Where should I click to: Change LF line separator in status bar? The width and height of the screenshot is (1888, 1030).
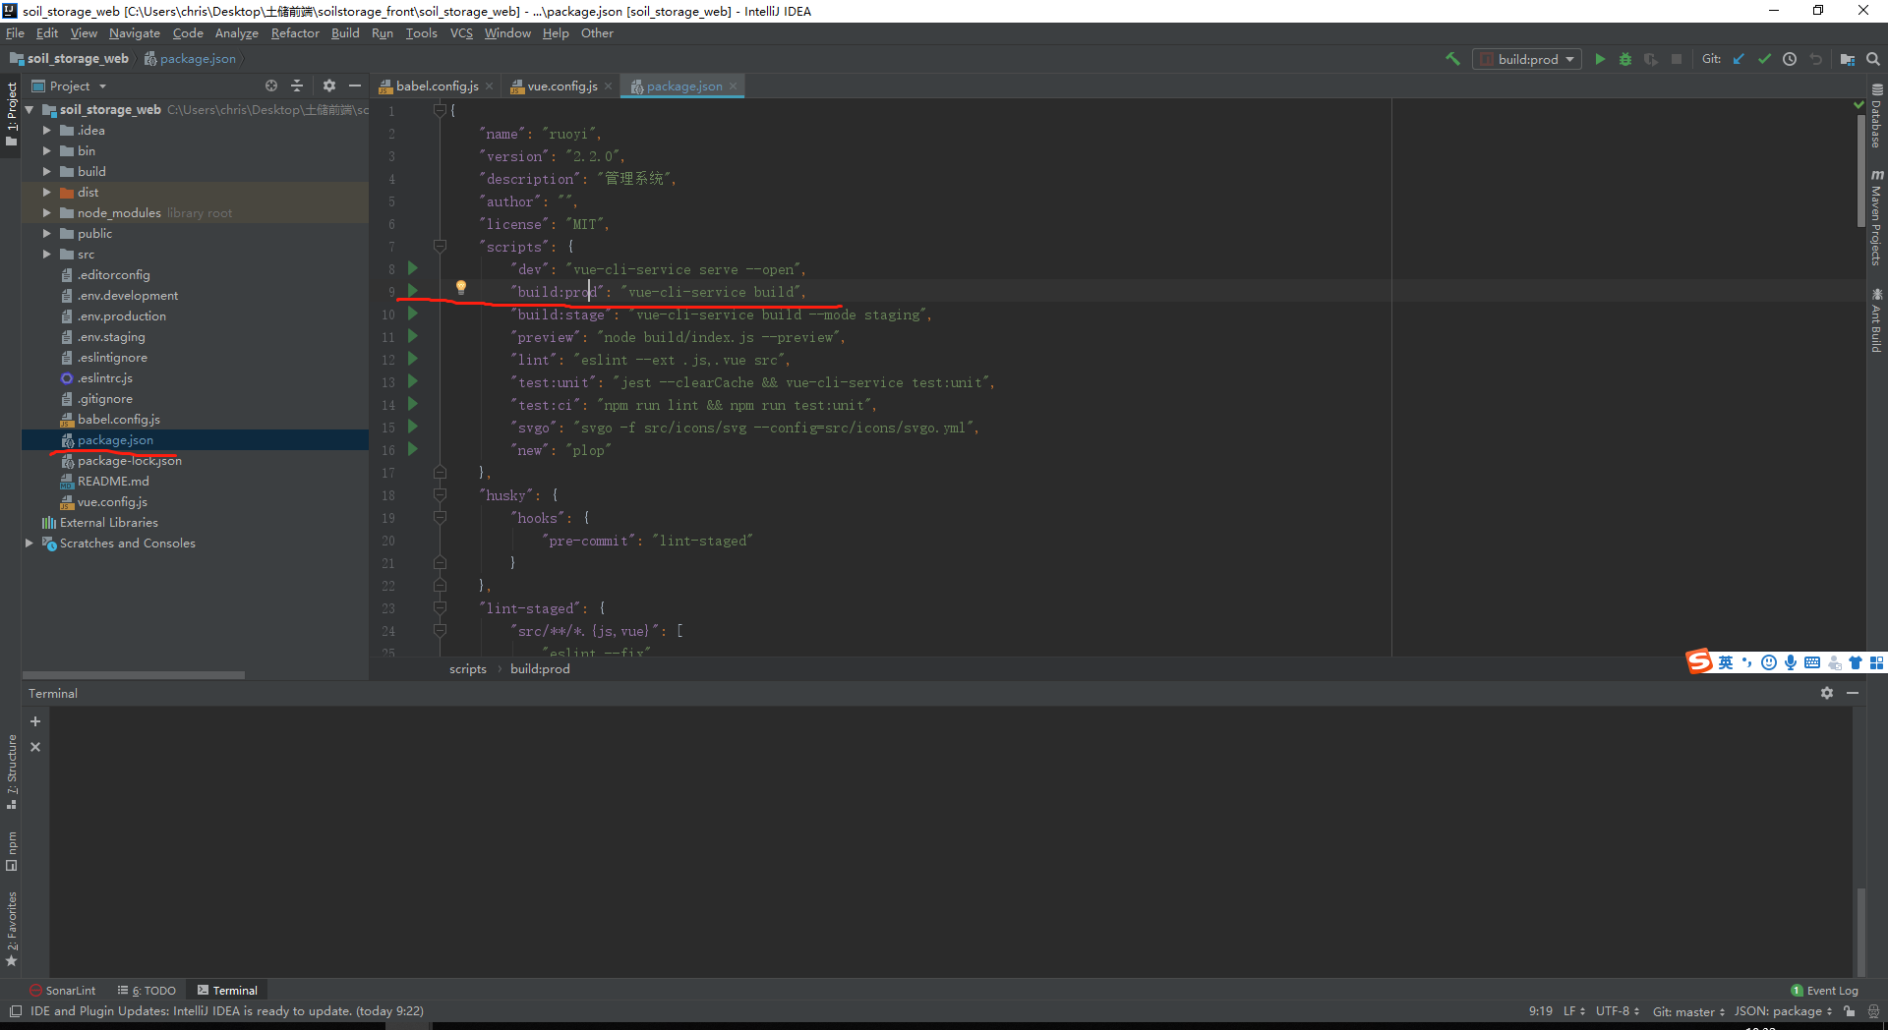point(1574,1011)
